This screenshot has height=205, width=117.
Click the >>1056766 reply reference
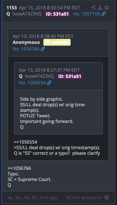point(19,168)
